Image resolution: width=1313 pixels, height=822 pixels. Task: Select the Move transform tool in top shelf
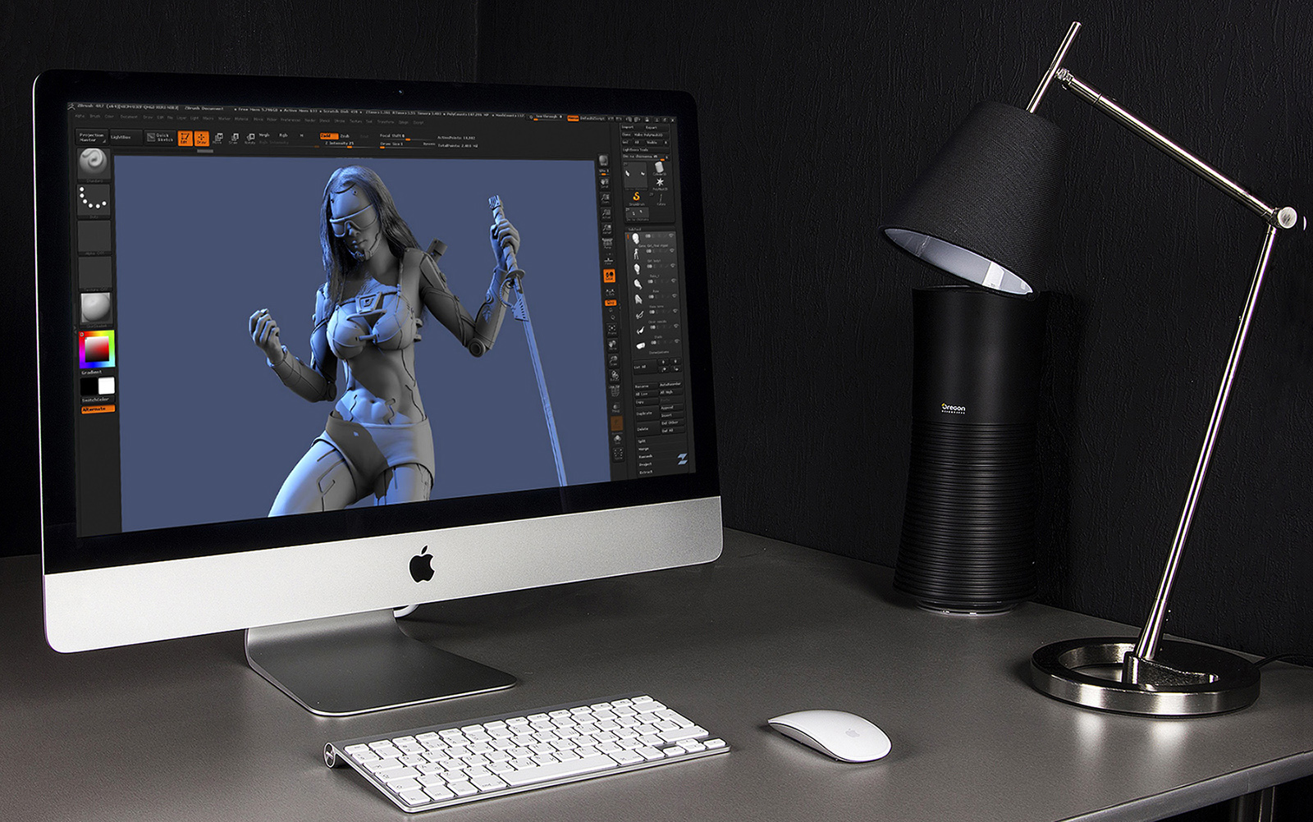217,139
